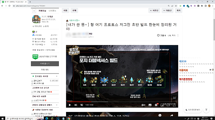
Task: Copy the post URL (URL 복사)
Action: [x=171, y=35]
